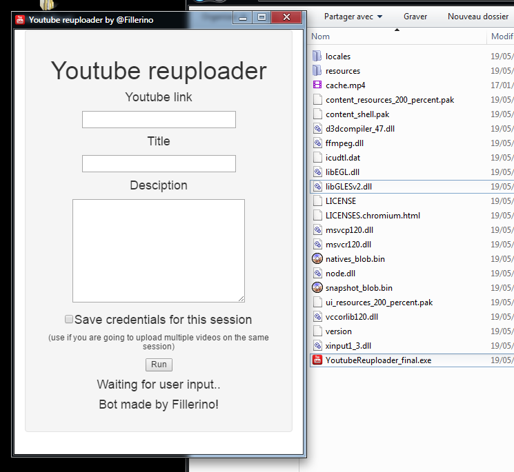The height and width of the screenshot is (472, 514).
Task: Select the file name vccorlib120.dll
Action: tap(351, 317)
